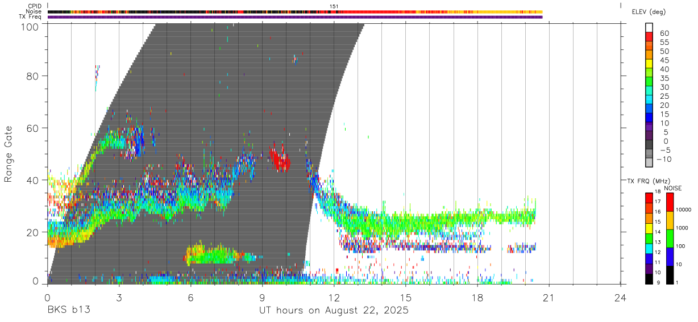Screen dimensions: 698x322
Task: Click the UT hours on August 22, 2025 title
Action: coord(334,311)
